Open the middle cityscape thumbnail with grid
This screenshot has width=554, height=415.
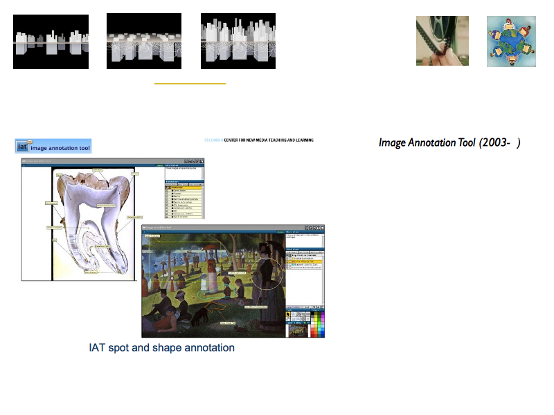click(x=144, y=41)
